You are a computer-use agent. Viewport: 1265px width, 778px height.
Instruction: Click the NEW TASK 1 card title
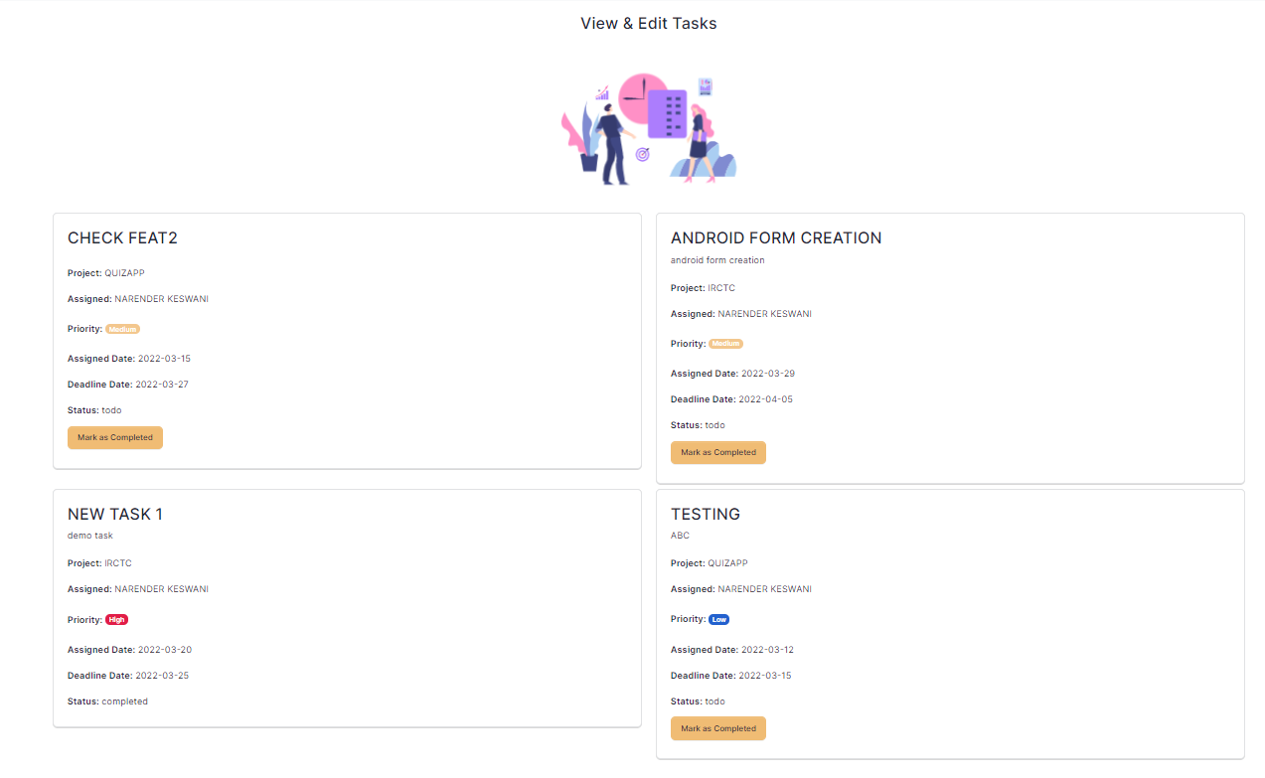point(115,514)
